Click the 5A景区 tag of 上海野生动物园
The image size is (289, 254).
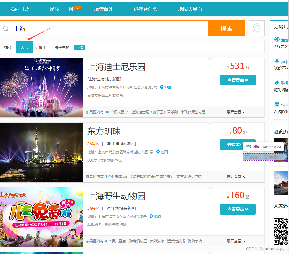click(93, 208)
